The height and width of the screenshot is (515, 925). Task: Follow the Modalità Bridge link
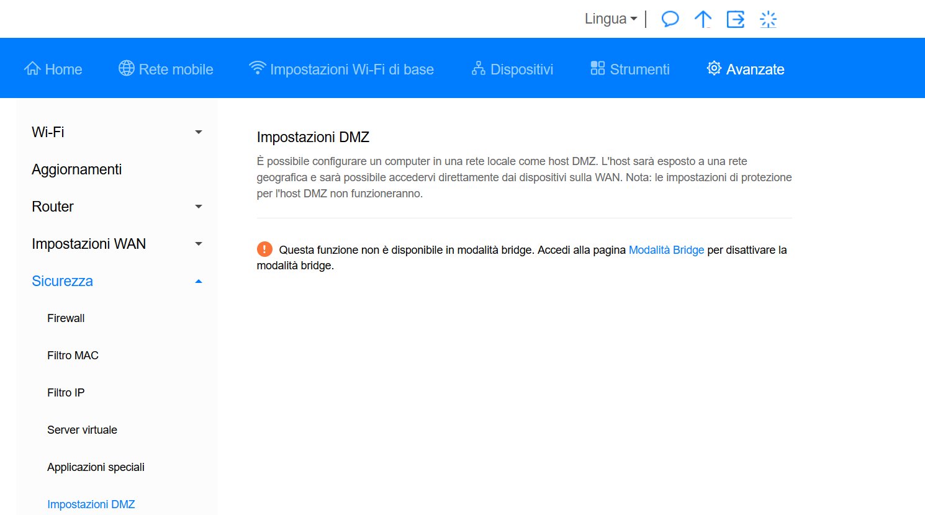pos(666,250)
